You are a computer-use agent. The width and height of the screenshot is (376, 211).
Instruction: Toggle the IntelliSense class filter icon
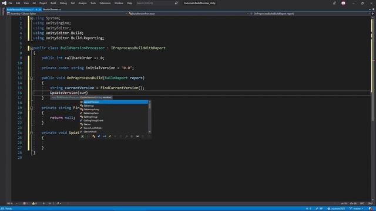click(x=94, y=137)
